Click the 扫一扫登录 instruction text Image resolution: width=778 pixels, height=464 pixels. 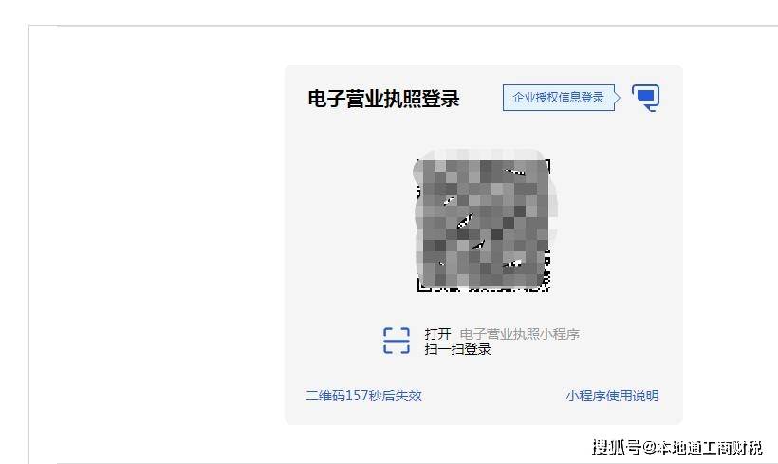[x=457, y=349]
